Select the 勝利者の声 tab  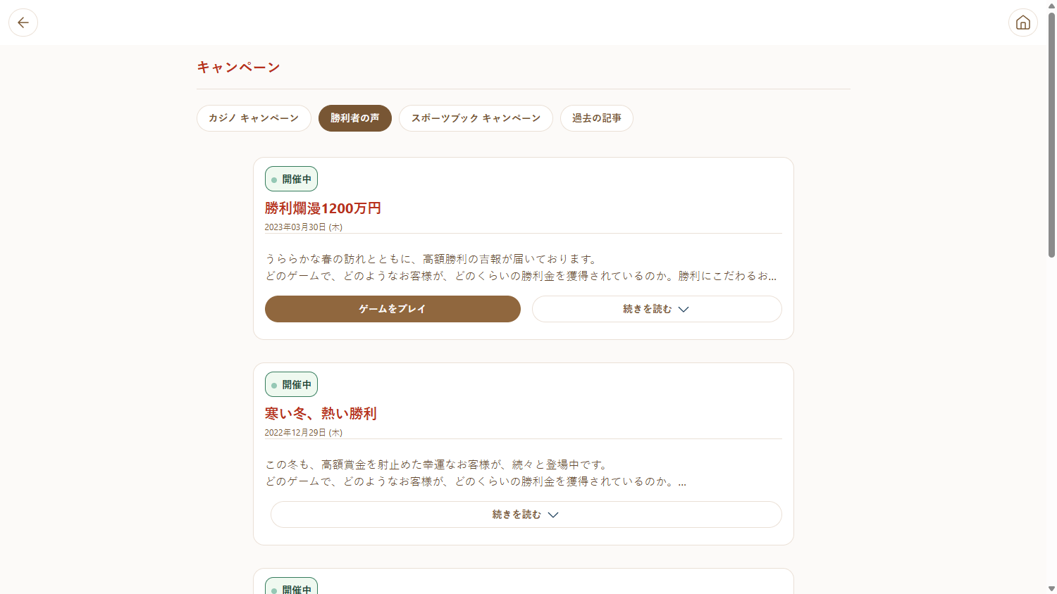coord(354,118)
